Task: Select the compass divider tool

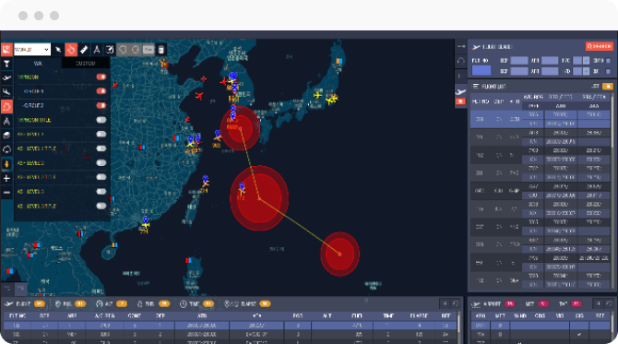Action: pyautogui.click(x=97, y=50)
